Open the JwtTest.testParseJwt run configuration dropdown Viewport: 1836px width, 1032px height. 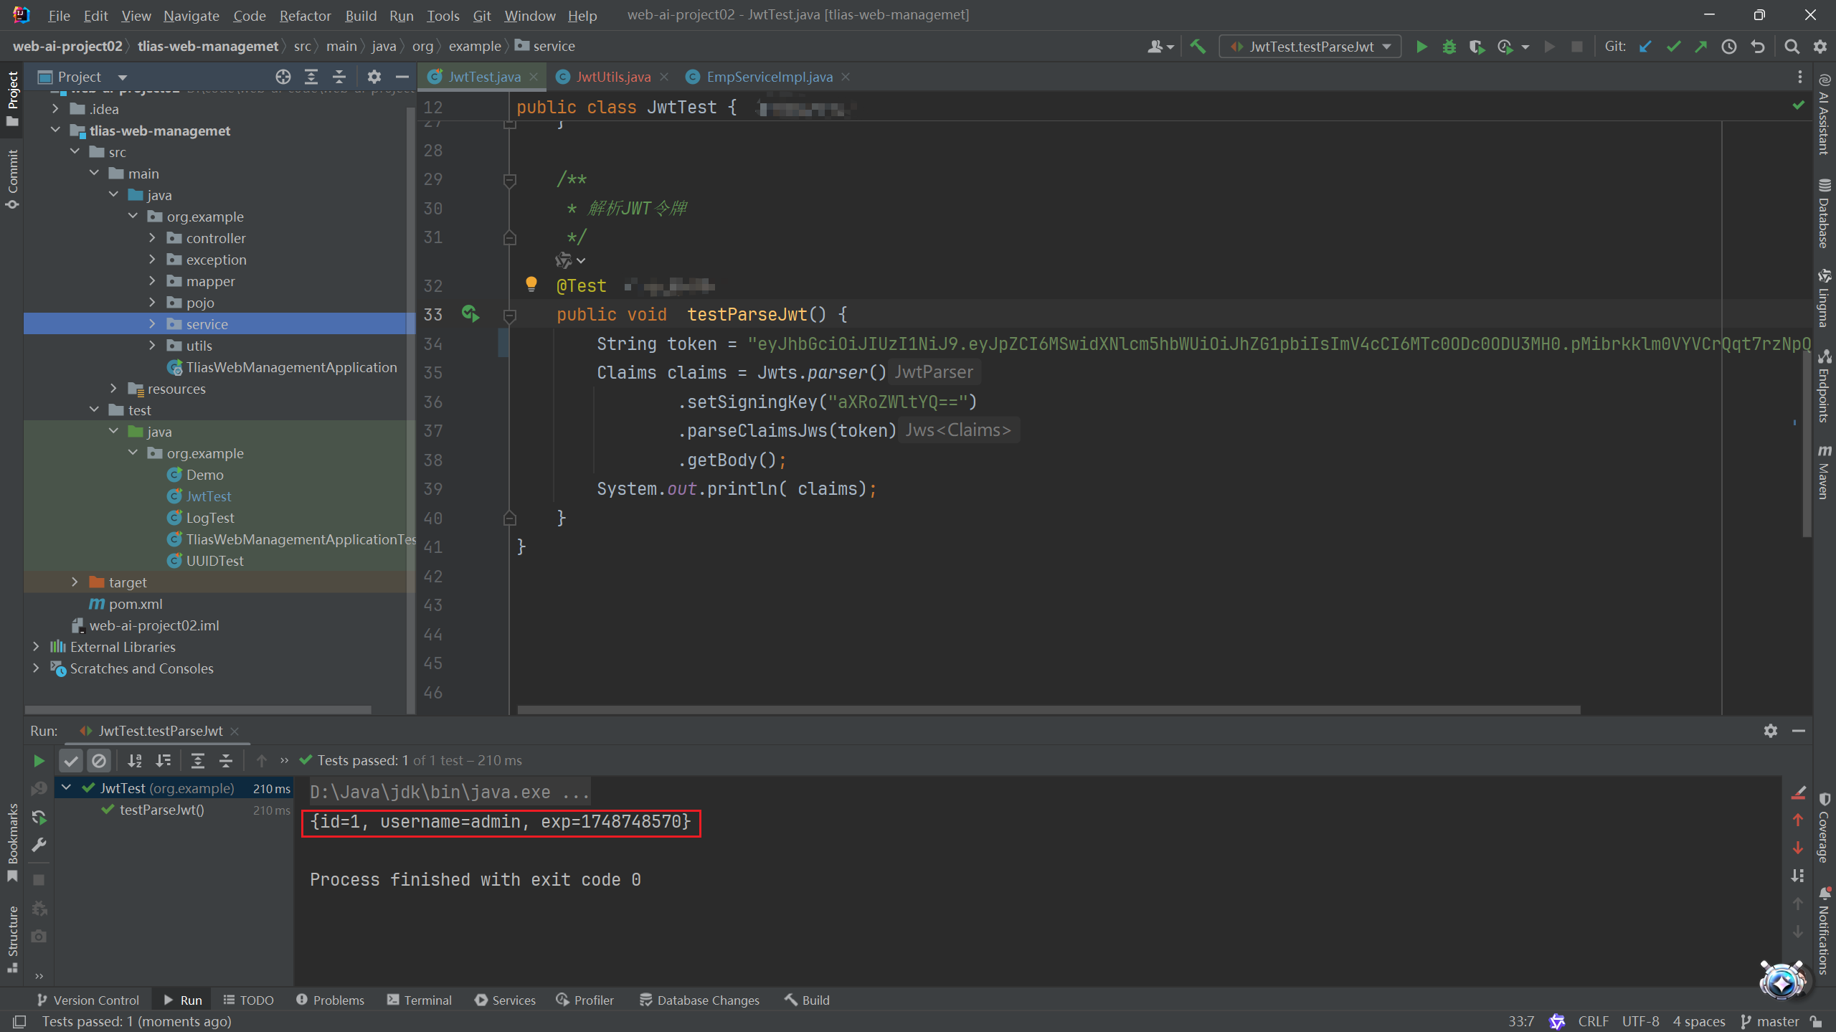(x=1310, y=47)
